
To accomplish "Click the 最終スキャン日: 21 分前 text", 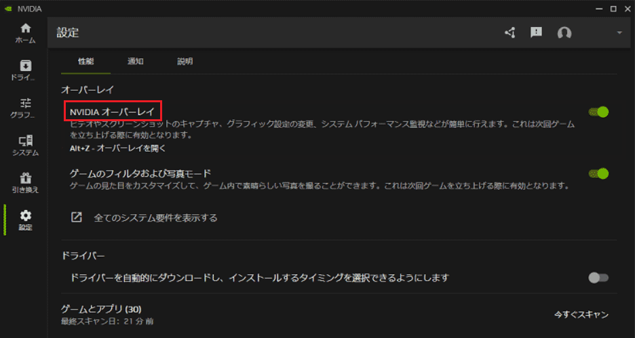I will (107, 322).
